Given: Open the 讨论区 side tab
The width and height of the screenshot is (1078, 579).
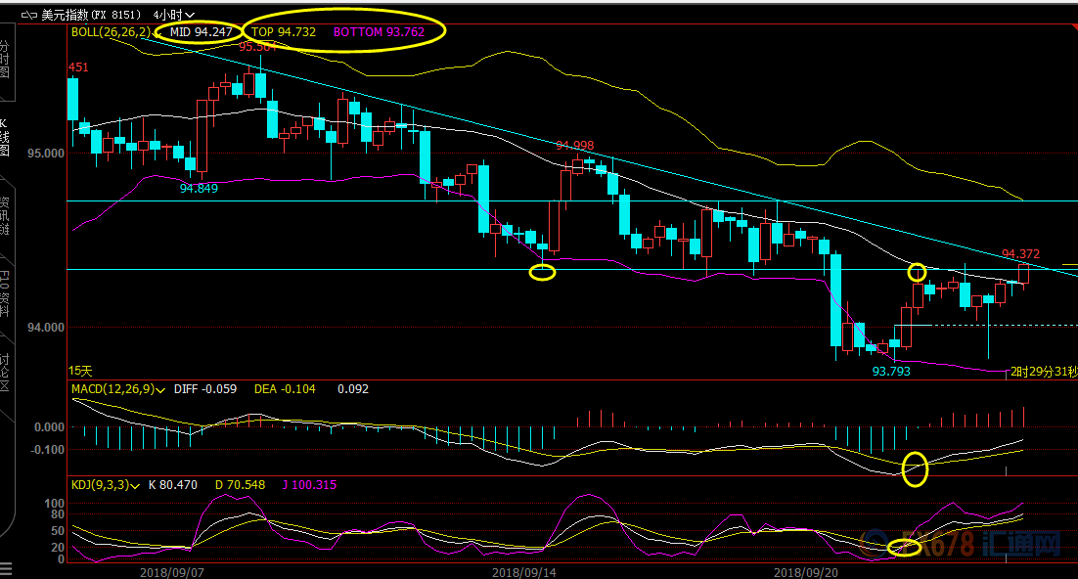Looking at the screenshot, I should [5, 371].
